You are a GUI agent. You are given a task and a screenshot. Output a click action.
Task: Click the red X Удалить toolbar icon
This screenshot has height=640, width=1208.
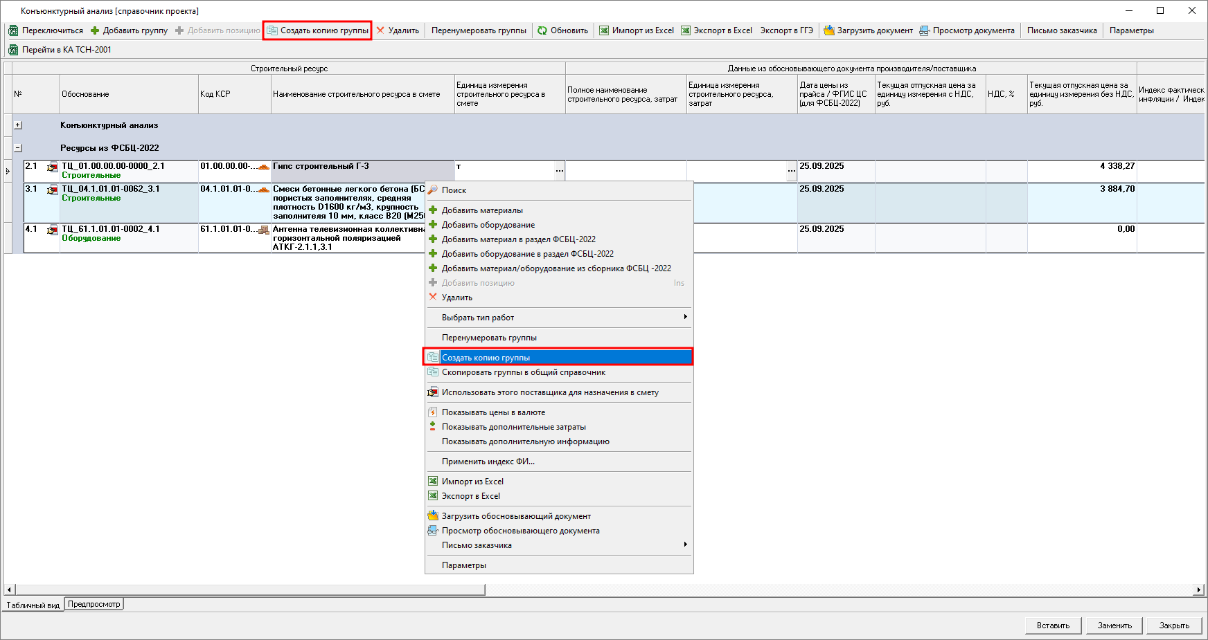pos(380,30)
